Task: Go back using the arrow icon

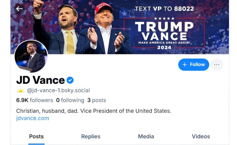Action: pos(19,9)
